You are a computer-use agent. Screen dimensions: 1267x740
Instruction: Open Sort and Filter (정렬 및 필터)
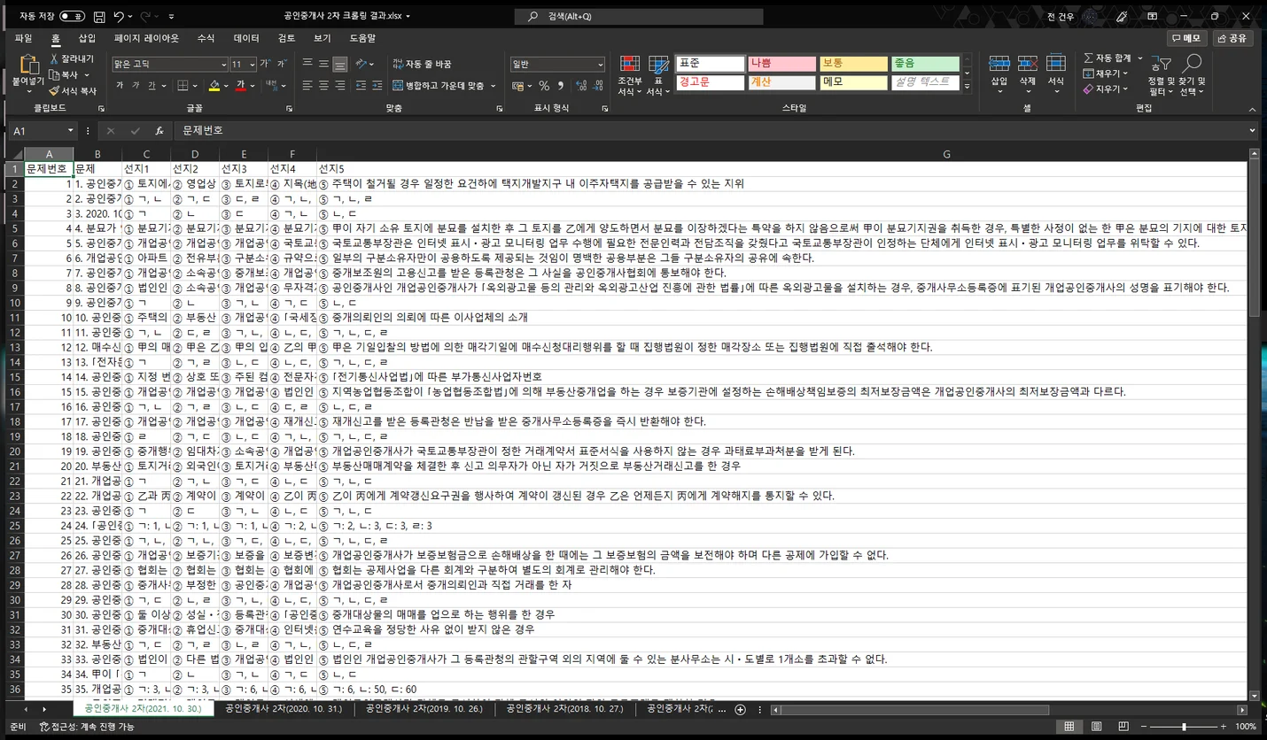point(1161,75)
